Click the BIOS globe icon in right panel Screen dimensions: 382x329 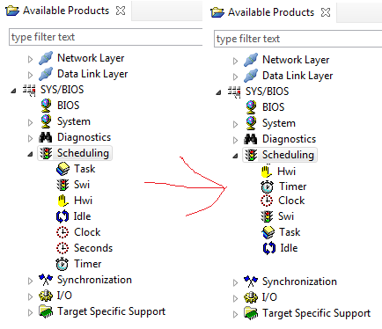coord(251,107)
